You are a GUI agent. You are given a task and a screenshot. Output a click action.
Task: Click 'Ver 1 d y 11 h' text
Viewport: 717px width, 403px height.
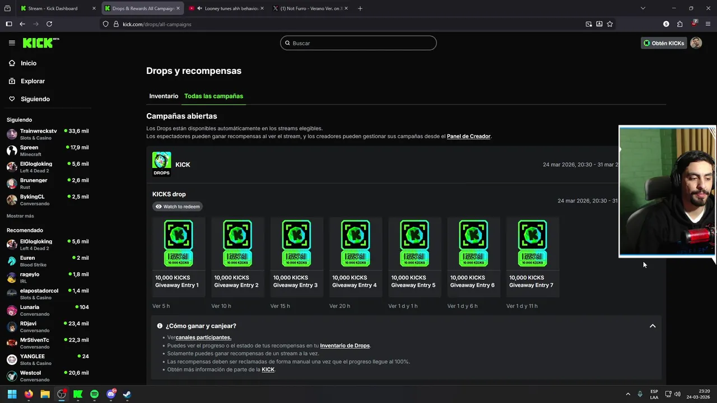pyautogui.click(x=522, y=306)
